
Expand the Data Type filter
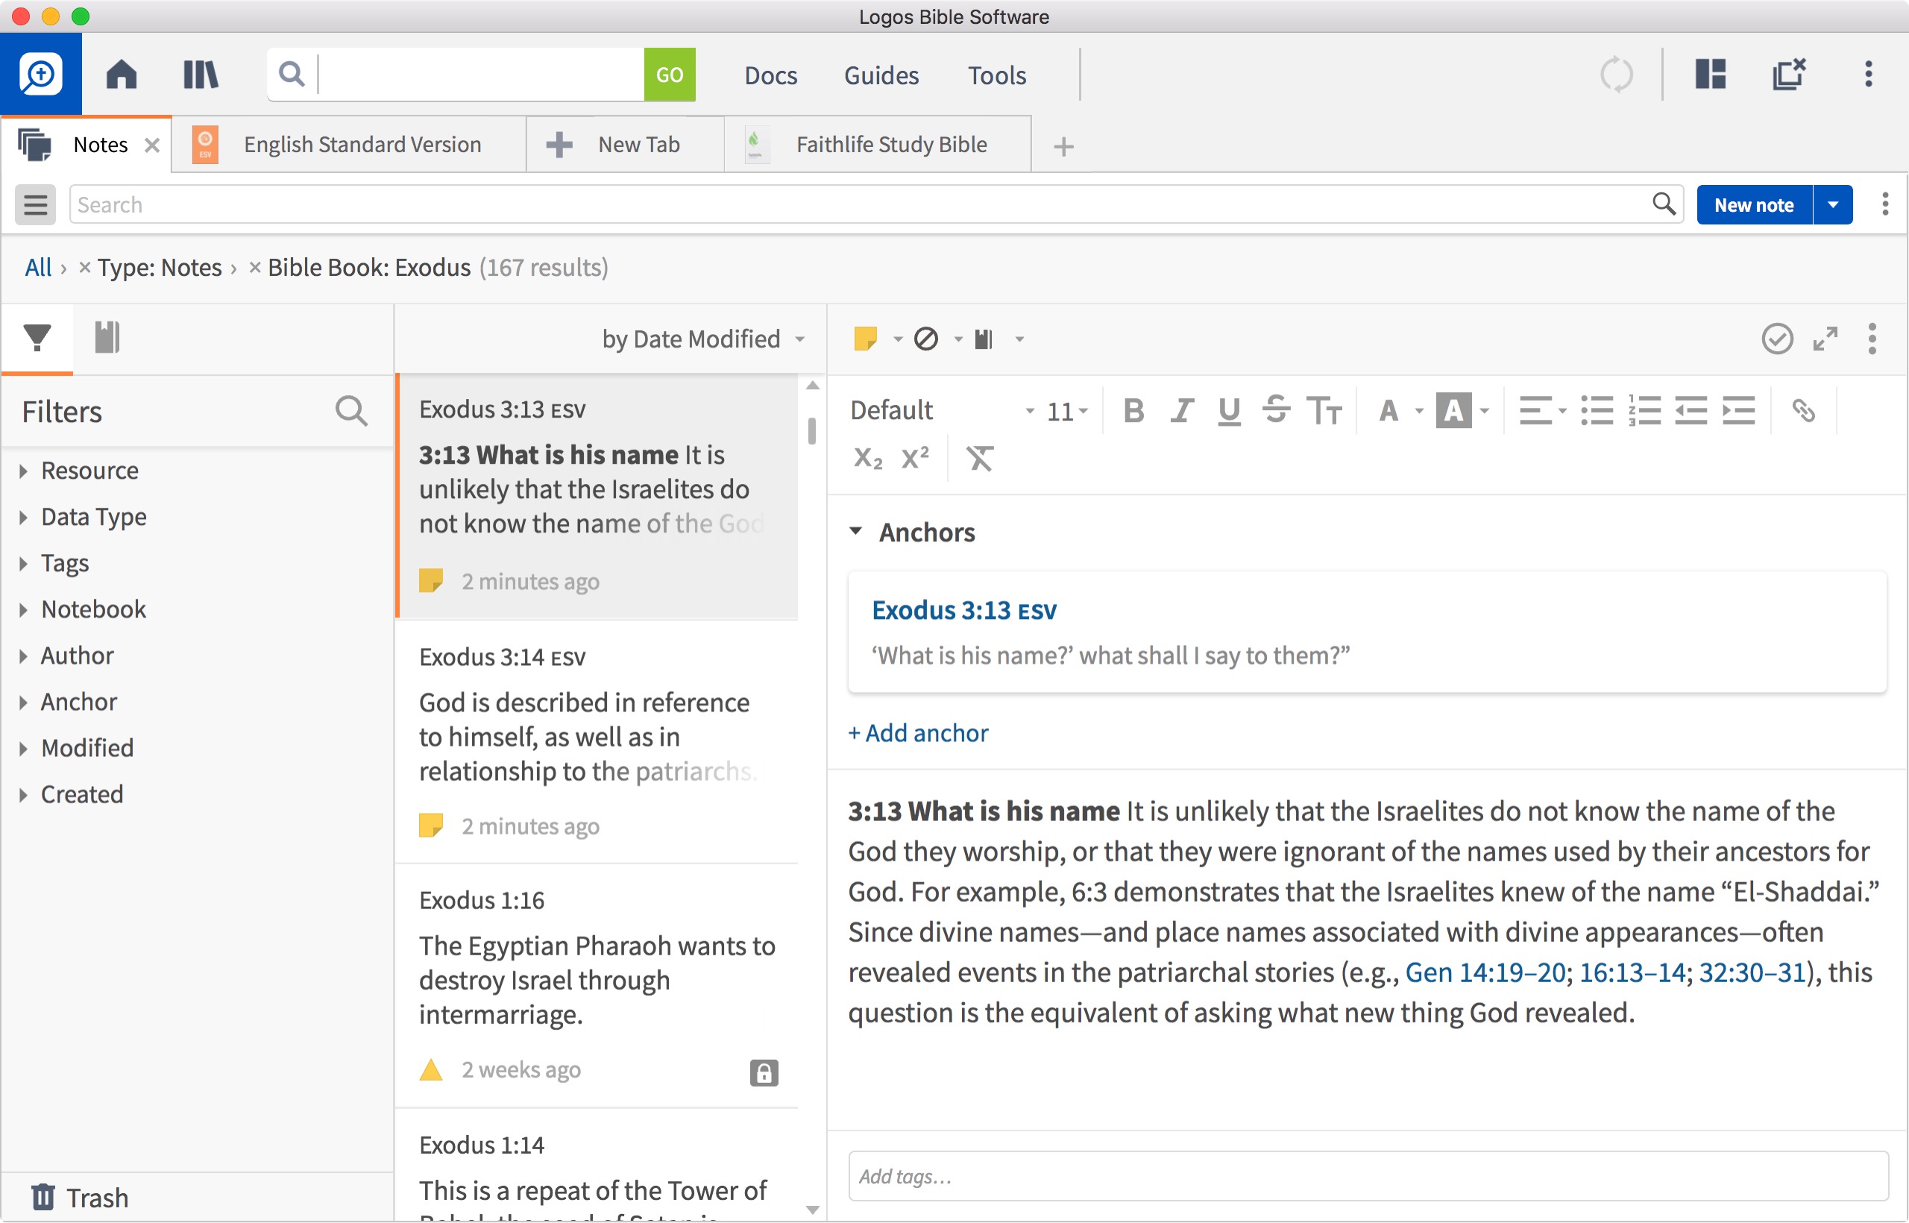click(23, 517)
